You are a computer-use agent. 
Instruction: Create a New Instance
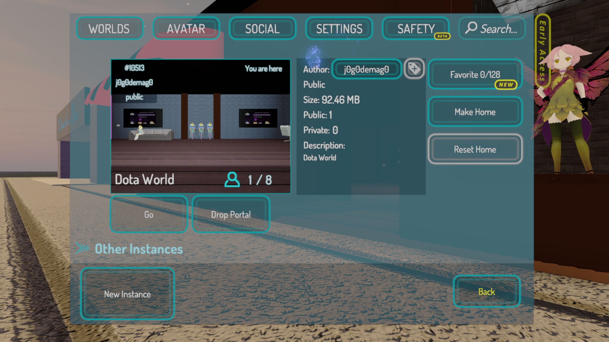click(127, 294)
